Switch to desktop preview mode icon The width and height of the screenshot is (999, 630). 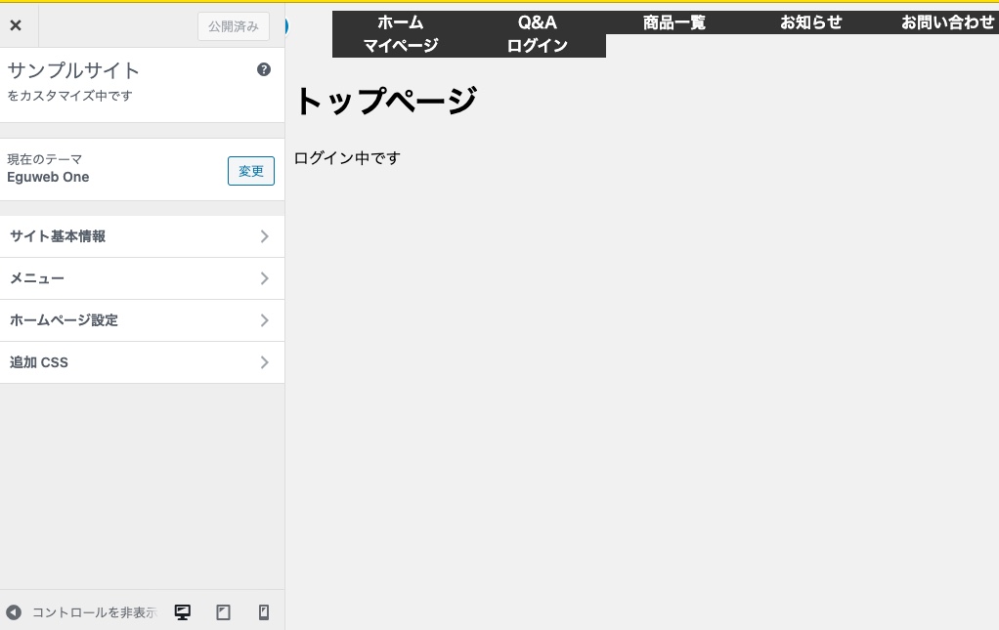182,612
